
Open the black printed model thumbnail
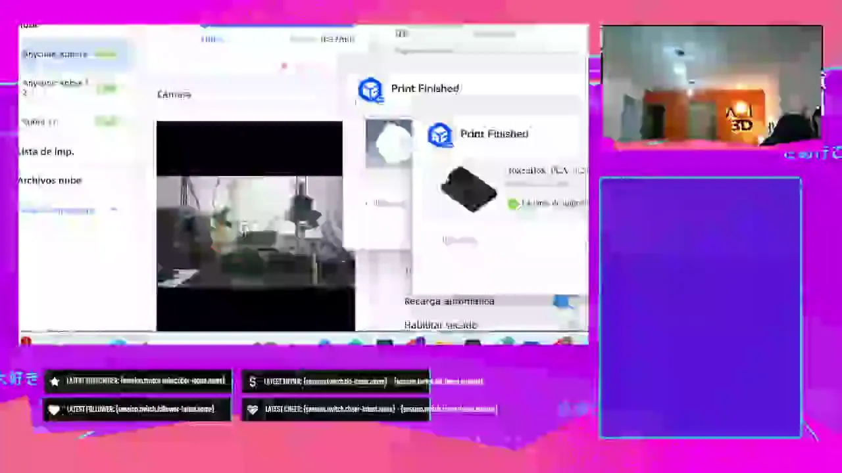click(468, 188)
